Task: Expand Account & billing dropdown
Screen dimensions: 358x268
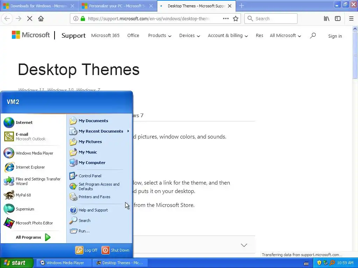Action: point(228,36)
